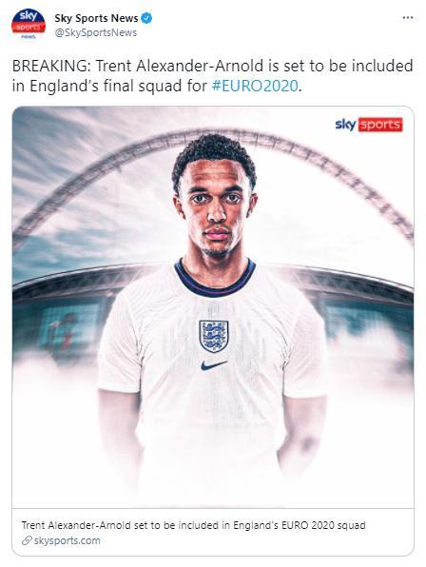426x567 pixels.
Task: Open the @SkySportsNews handle link
Action: pos(95,33)
